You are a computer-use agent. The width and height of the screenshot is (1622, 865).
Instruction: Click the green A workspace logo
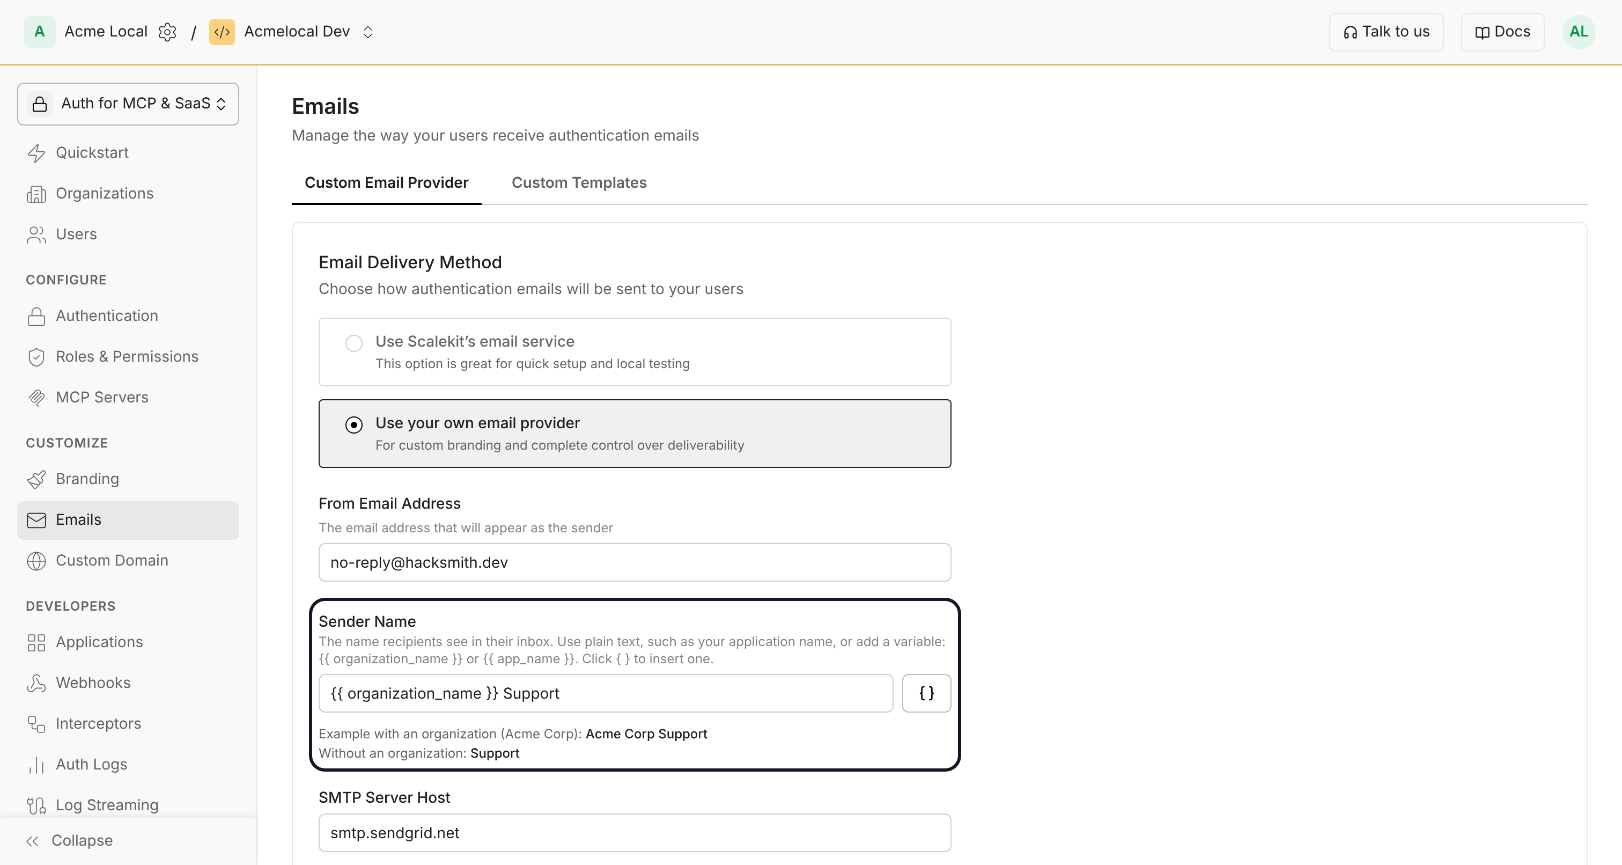tap(39, 32)
